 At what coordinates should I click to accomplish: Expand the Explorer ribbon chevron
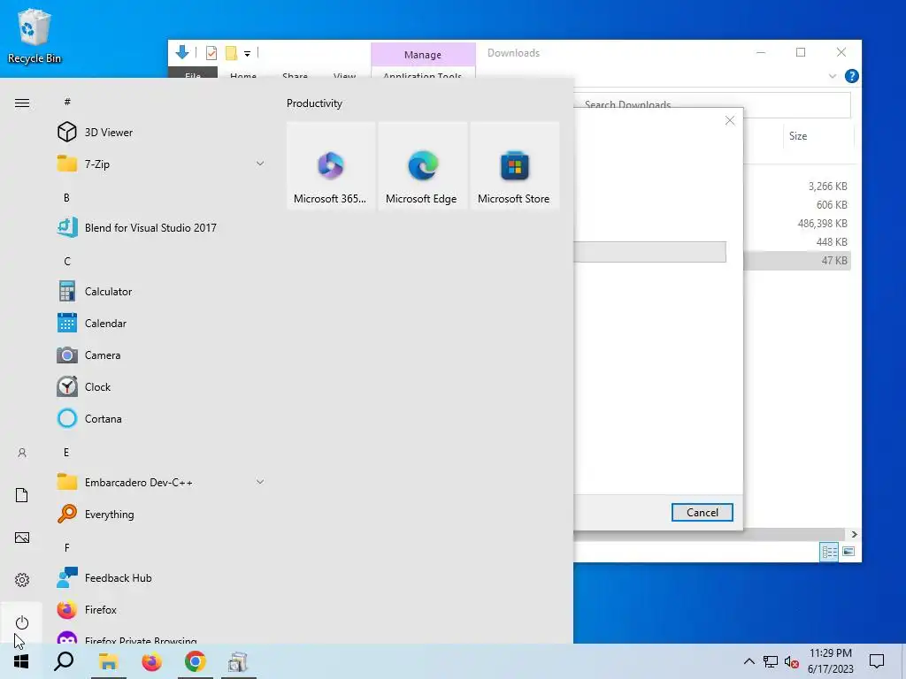833,76
